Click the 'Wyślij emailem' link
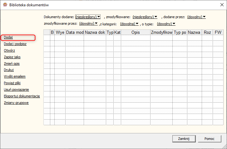The width and height of the screenshot is (227, 149). (15, 76)
